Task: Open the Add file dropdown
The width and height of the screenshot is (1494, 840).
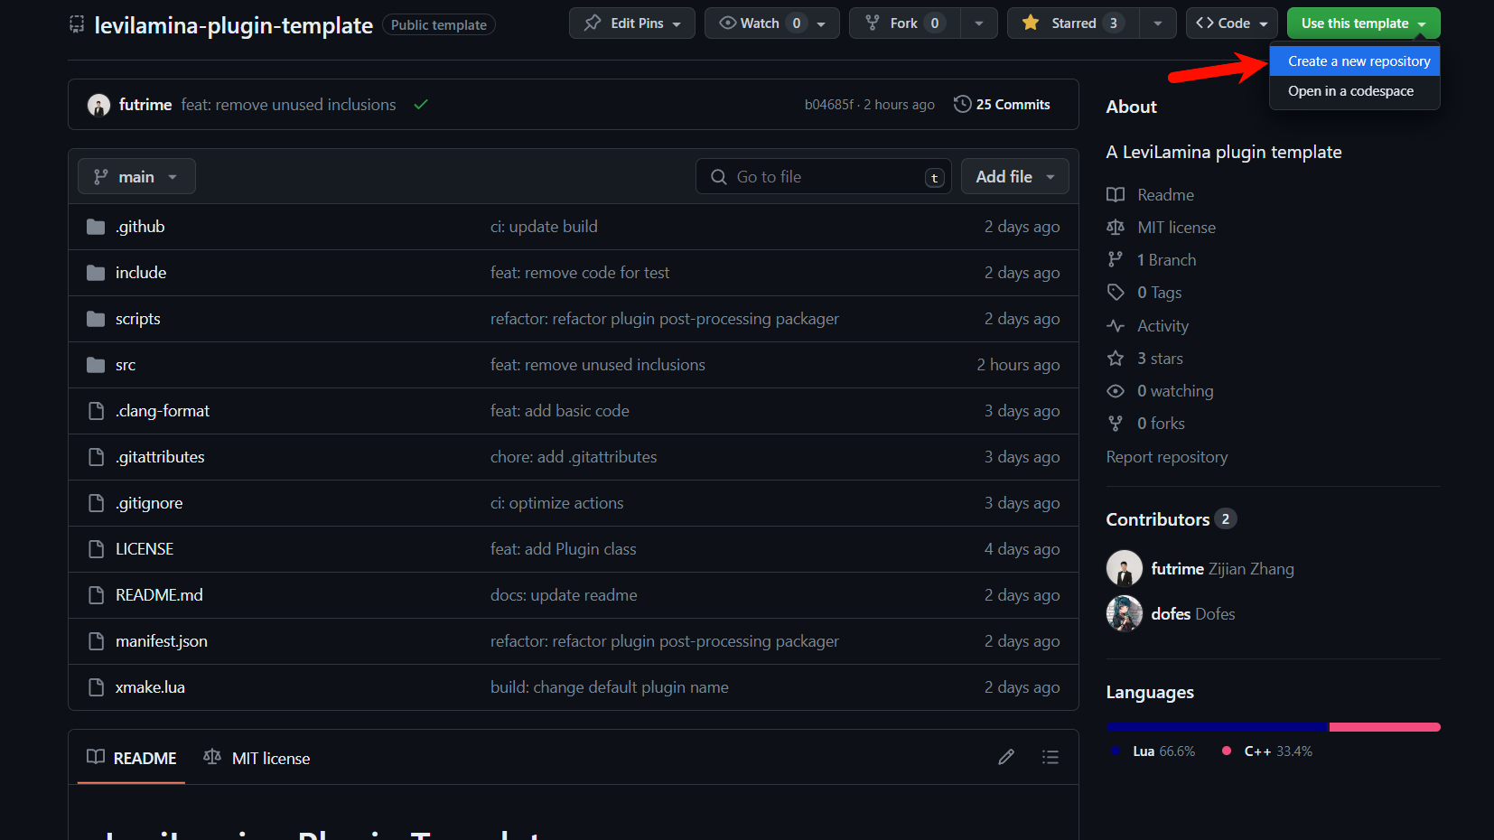Action: 1015,177
